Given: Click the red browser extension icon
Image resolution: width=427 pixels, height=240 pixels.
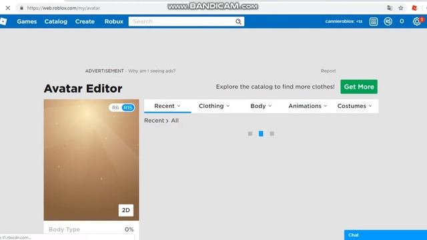Looking at the screenshot, I should 414,8.
